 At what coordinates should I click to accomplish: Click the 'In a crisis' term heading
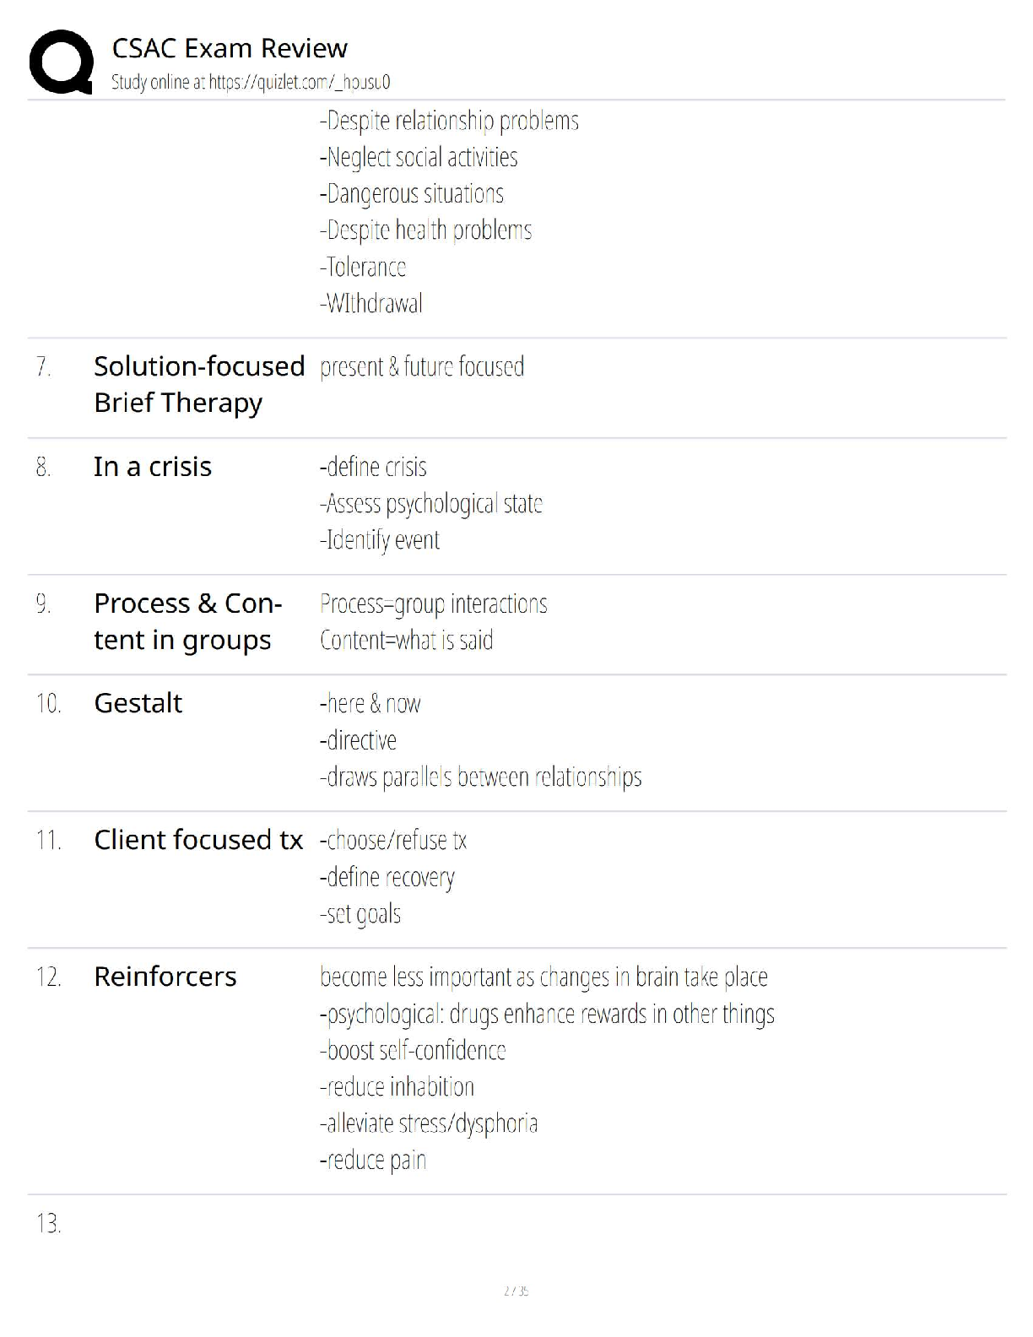[x=153, y=467]
